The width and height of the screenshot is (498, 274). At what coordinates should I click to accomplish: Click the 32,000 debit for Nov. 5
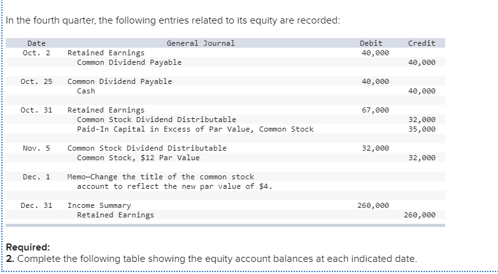pyautogui.click(x=375, y=148)
